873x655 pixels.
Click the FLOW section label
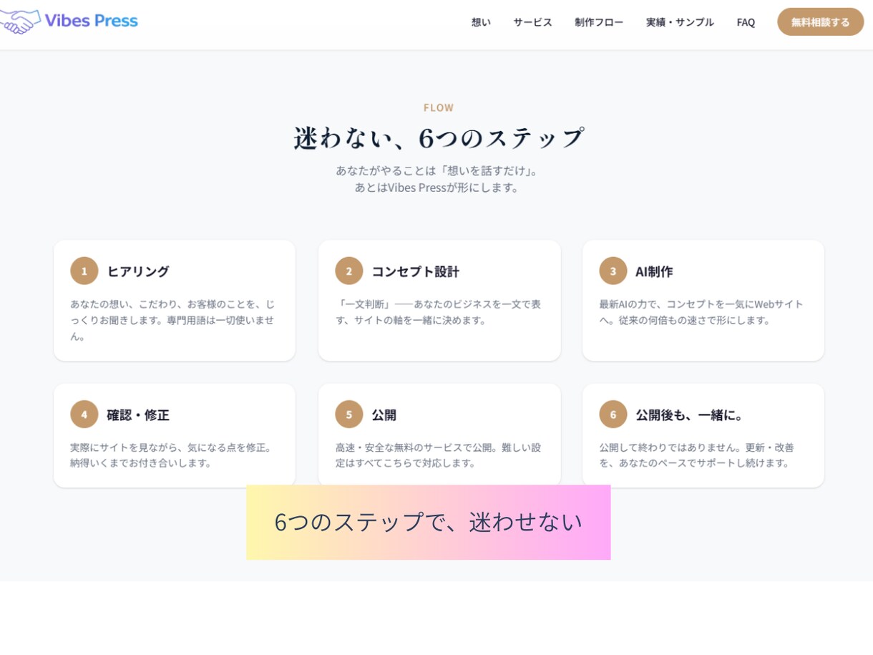click(x=439, y=107)
